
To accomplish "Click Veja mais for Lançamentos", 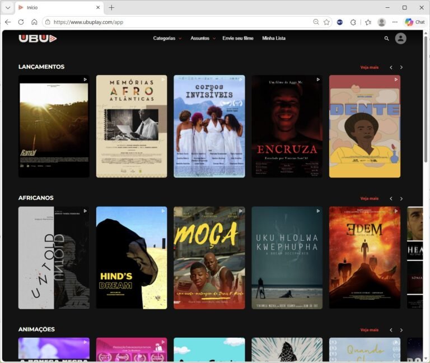I will click(x=370, y=67).
